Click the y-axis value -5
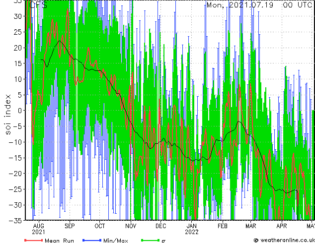 [x=17, y=126]
